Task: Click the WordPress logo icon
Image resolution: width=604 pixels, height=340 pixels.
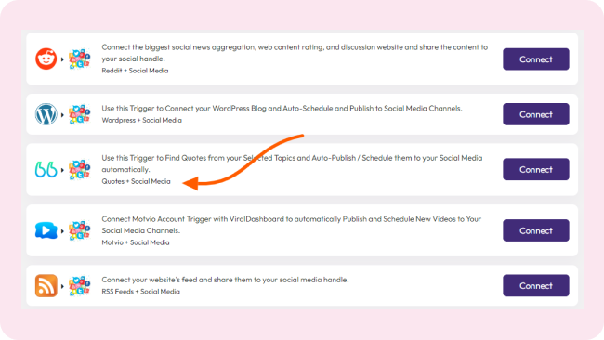Action: (x=46, y=114)
